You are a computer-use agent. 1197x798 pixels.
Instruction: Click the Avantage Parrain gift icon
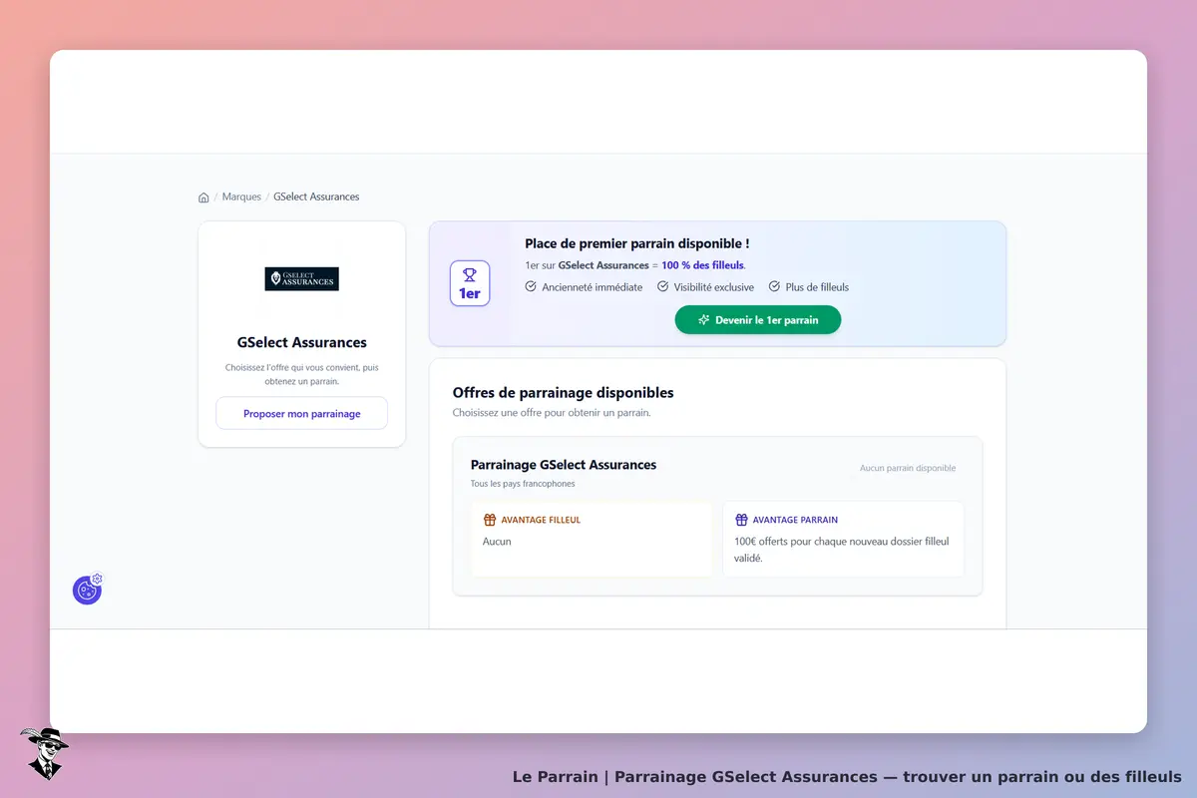(741, 520)
